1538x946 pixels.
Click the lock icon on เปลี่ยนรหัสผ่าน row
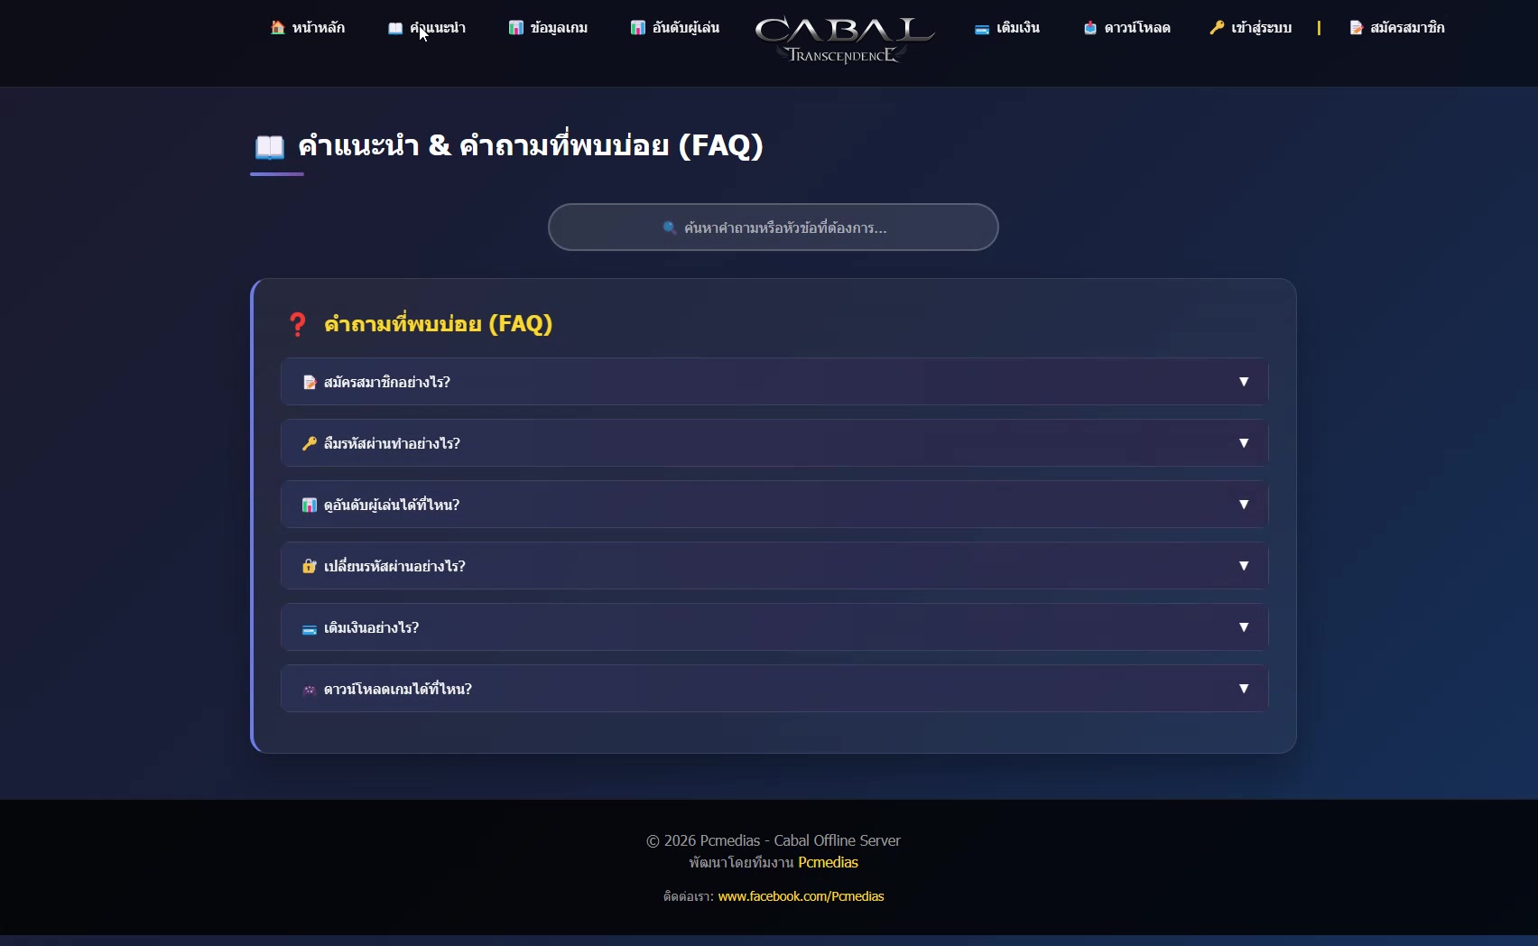310,567
